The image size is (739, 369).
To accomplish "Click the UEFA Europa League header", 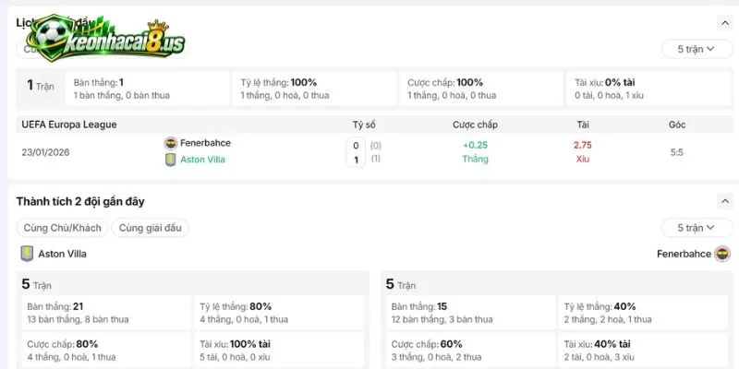I will (x=69, y=125).
